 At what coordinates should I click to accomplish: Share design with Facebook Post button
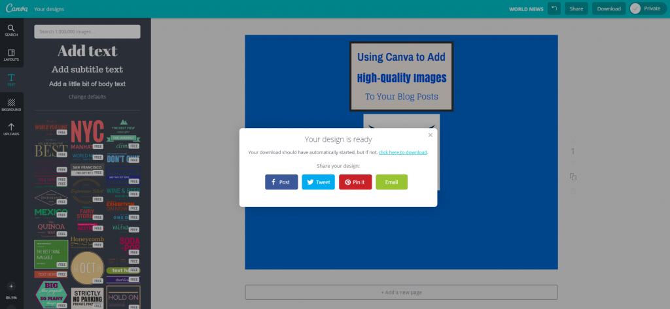(x=281, y=182)
